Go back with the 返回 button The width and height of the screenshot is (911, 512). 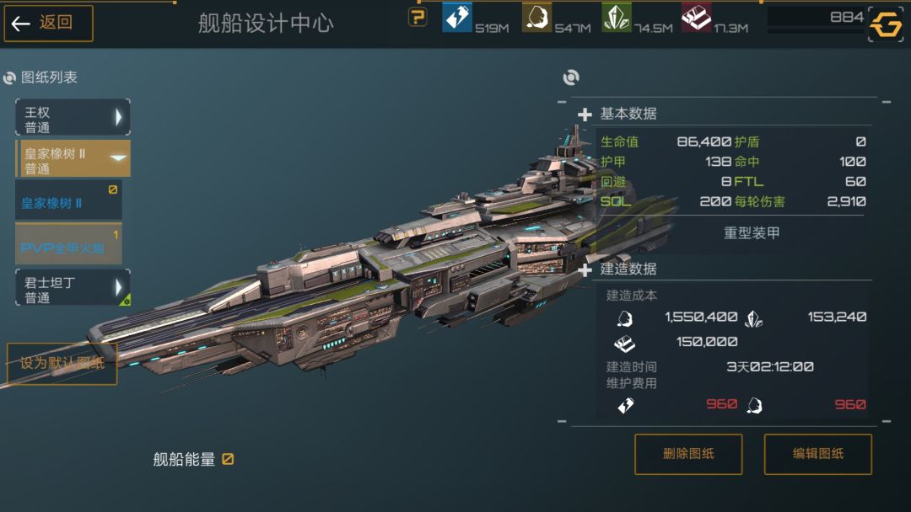coord(48,24)
